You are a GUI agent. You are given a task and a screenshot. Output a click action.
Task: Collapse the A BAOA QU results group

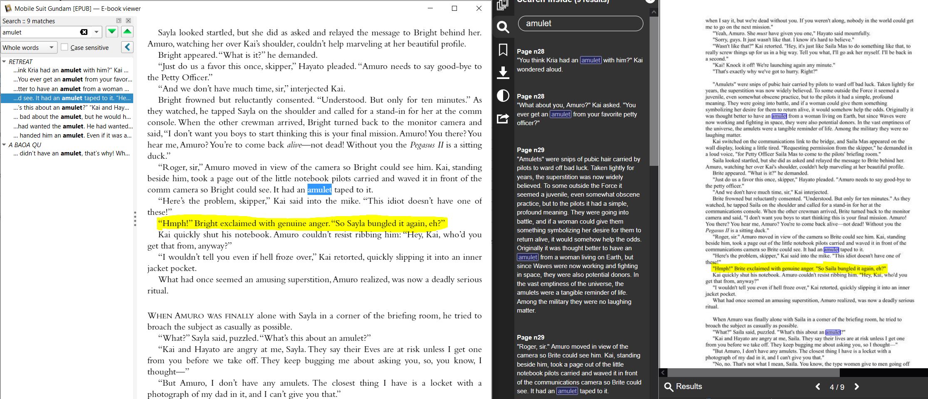(4, 145)
